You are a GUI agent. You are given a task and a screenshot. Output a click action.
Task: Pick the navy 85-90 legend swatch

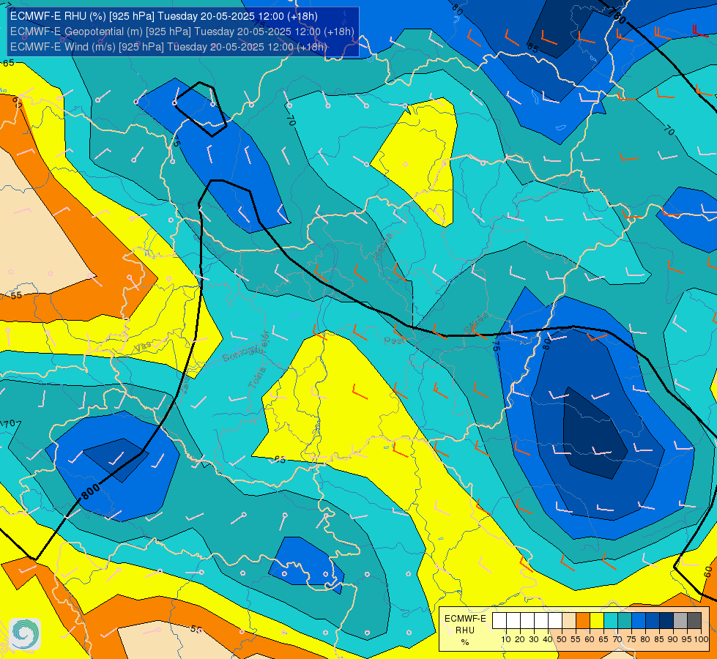click(x=666, y=621)
